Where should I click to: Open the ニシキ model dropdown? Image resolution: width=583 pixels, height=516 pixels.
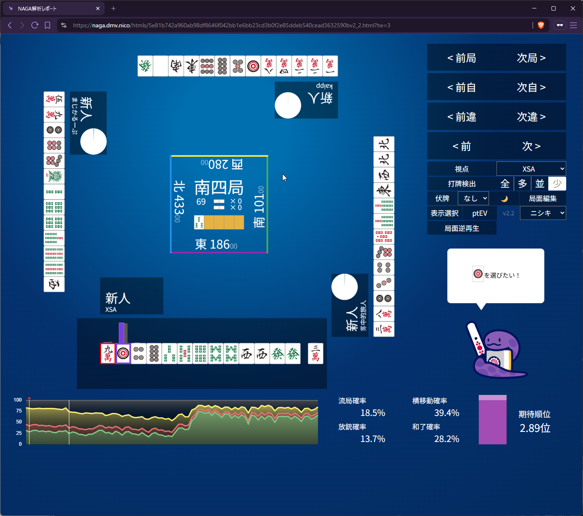pyautogui.click(x=543, y=213)
